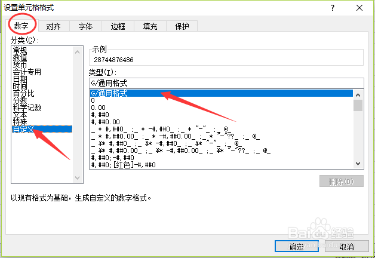Select 会计专用 in the category list

27,72
